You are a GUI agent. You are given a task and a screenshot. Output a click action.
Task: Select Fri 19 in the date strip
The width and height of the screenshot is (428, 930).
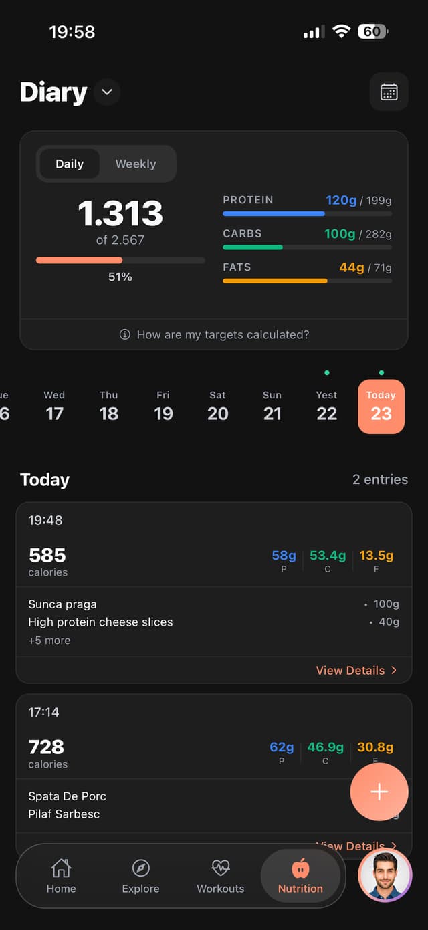coord(163,406)
